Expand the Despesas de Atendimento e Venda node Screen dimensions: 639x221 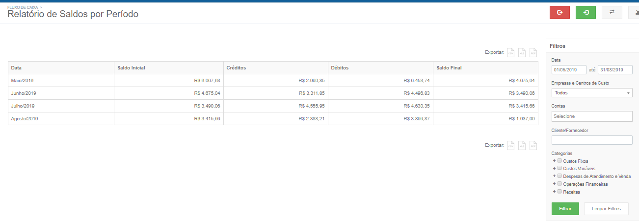(554, 176)
